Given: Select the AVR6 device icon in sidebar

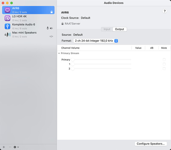Looking at the screenshot, I should point(7,10).
